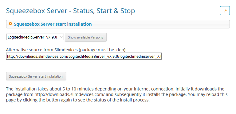
Task: Click '(package must be .deb)' label text
Action: click(102, 50)
